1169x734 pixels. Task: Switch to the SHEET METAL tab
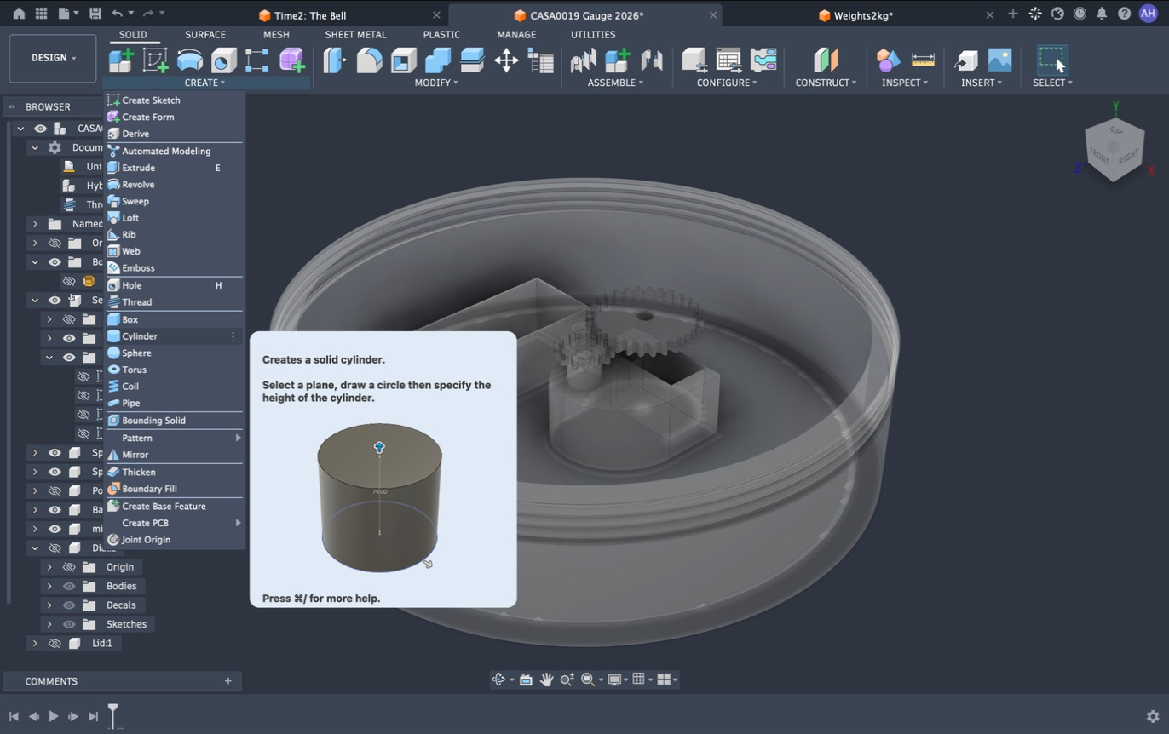pyautogui.click(x=355, y=35)
